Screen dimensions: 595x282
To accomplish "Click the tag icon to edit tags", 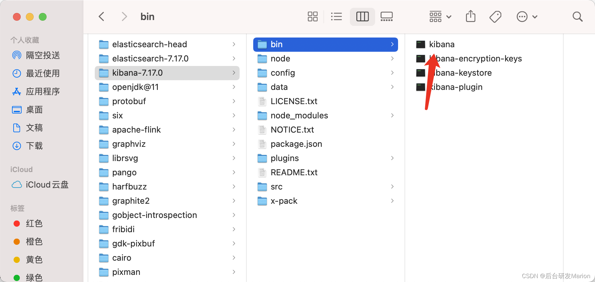I will click(x=495, y=16).
